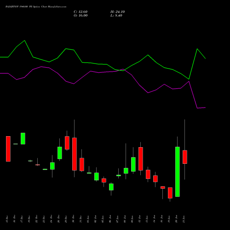Click the 15 Dec date label
Image resolution: width=230 pixels, height=230 pixels.
pyautogui.click(x=7, y=219)
